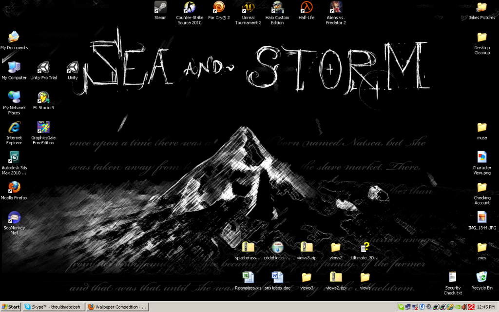Switch to Wallpaper Competition taskbar window

click(x=117, y=307)
